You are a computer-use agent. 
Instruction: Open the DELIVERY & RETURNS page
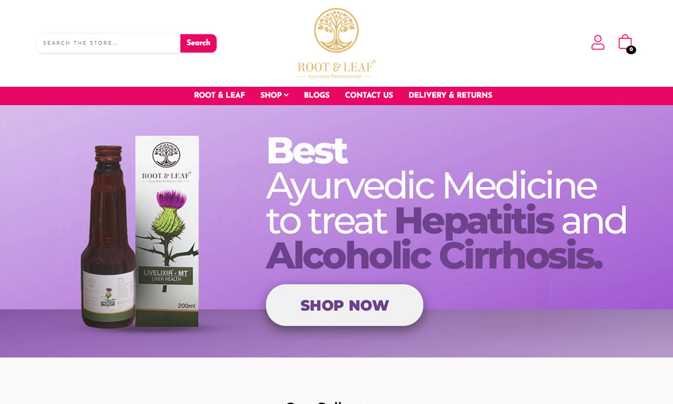450,96
